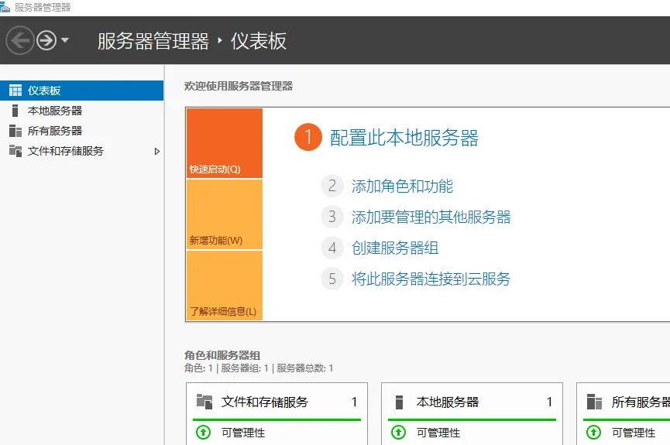Click 将此服务器连接到云服务 link
The height and width of the screenshot is (445, 670).
click(431, 279)
